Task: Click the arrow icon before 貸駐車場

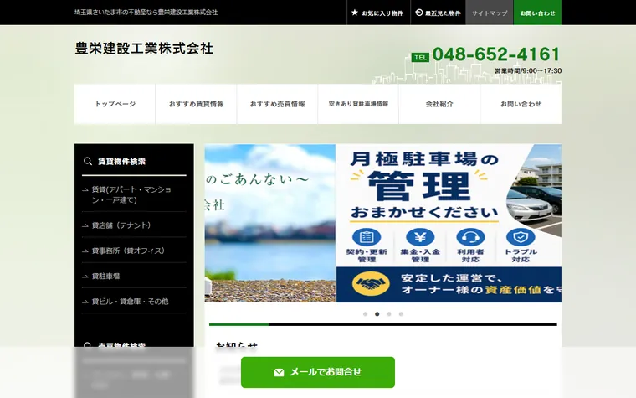Action: (x=85, y=277)
